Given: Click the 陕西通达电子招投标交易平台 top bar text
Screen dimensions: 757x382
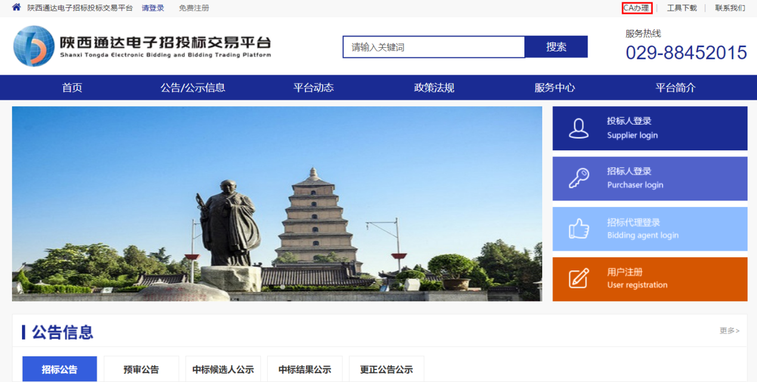Looking at the screenshot, I should (x=80, y=8).
